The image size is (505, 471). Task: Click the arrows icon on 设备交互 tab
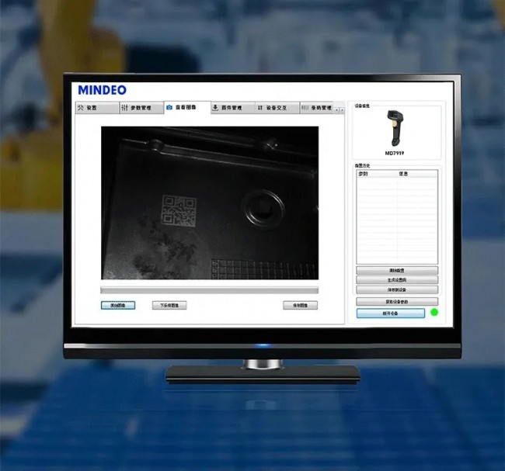click(x=260, y=108)
